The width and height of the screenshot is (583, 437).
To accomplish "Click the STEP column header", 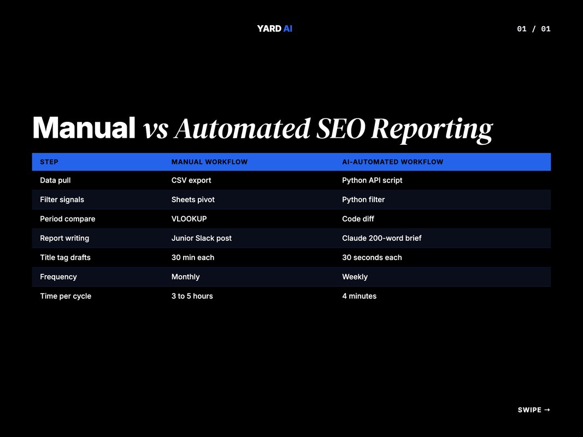I will coord(49,162).
